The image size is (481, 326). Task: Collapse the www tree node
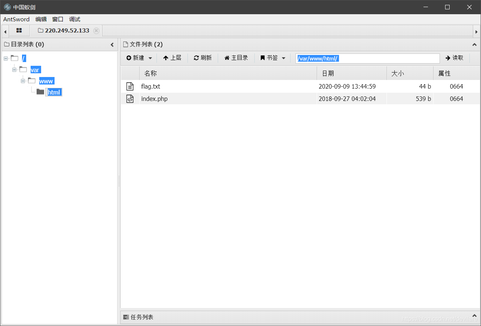coord(23,81)
